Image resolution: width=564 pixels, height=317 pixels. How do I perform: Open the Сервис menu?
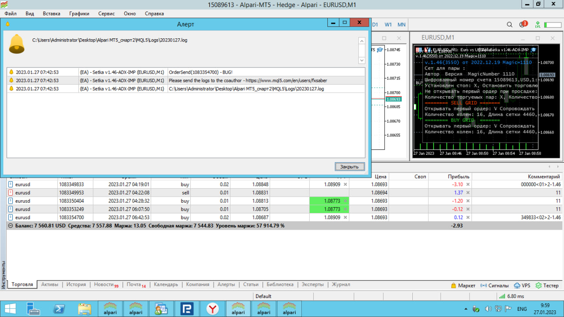click(107, 14)
